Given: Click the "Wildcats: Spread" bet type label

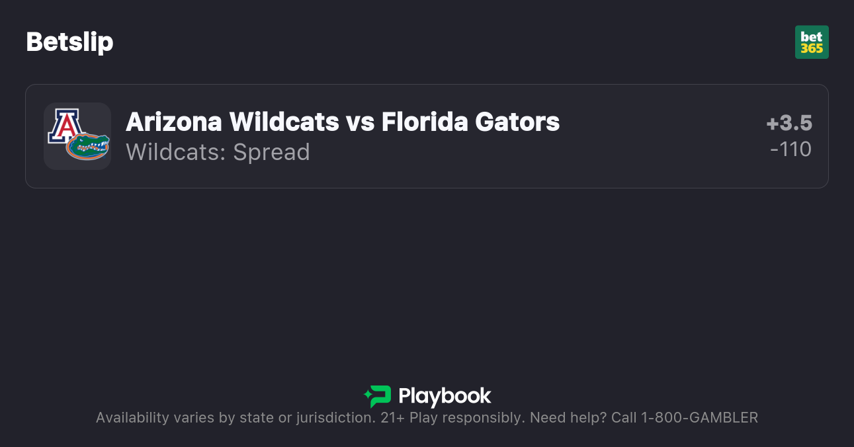Looking at the screenshot, I should pyautogui.click(x=218, y=152).
